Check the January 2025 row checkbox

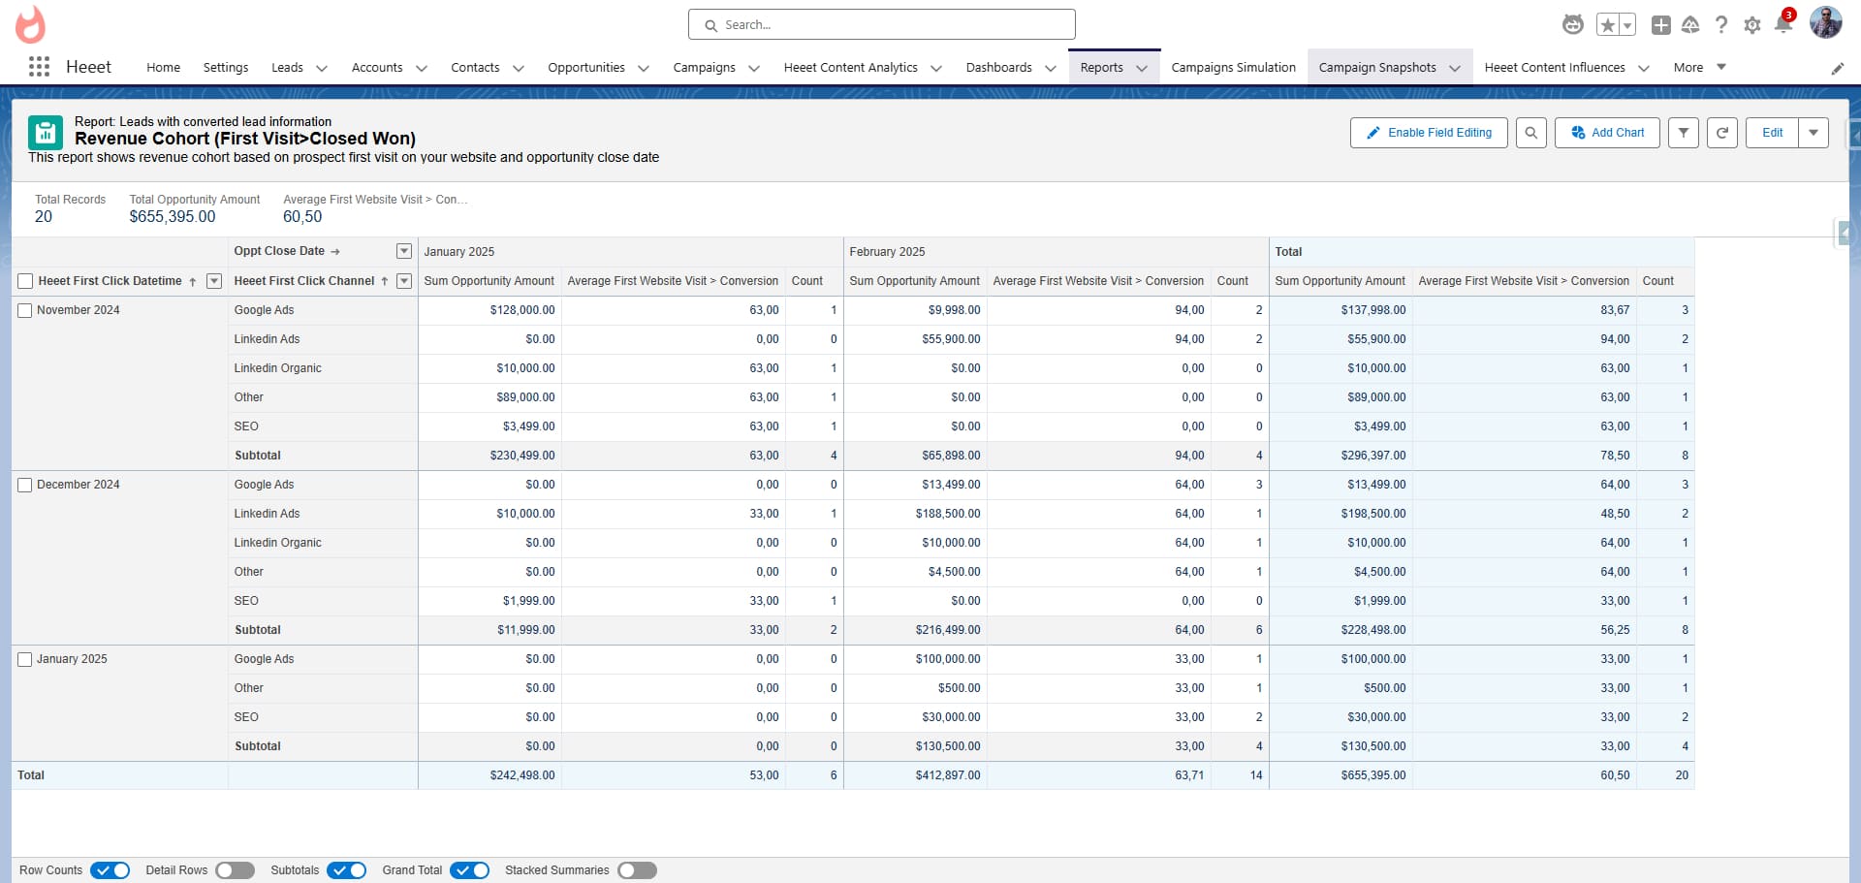click(x=25, y=659)
